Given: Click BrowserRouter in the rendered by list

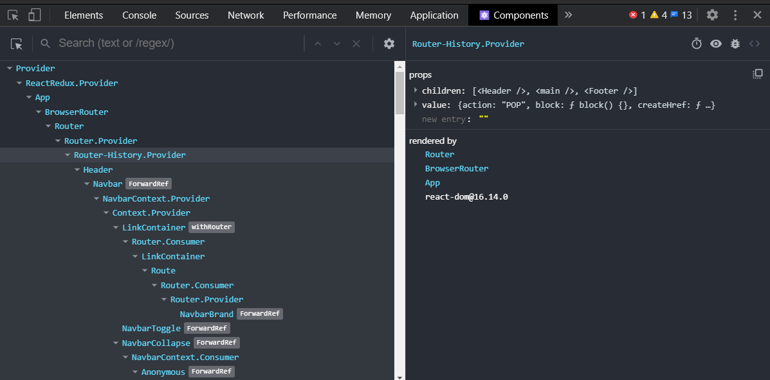Looking at the screenshot, I should tap(457, 169).
